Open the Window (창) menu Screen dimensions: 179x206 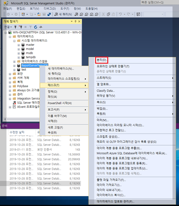[x=77, y=9]
